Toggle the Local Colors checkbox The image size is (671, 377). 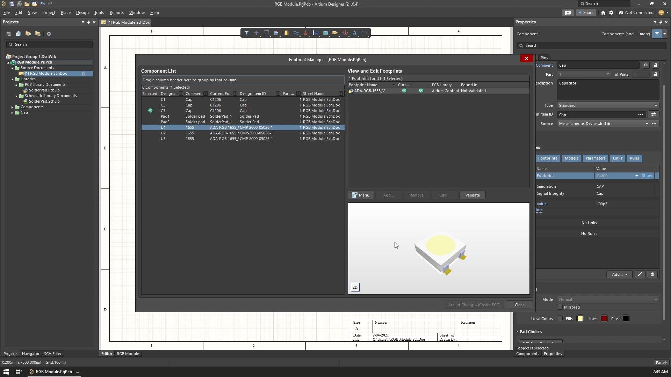[560, 319]
